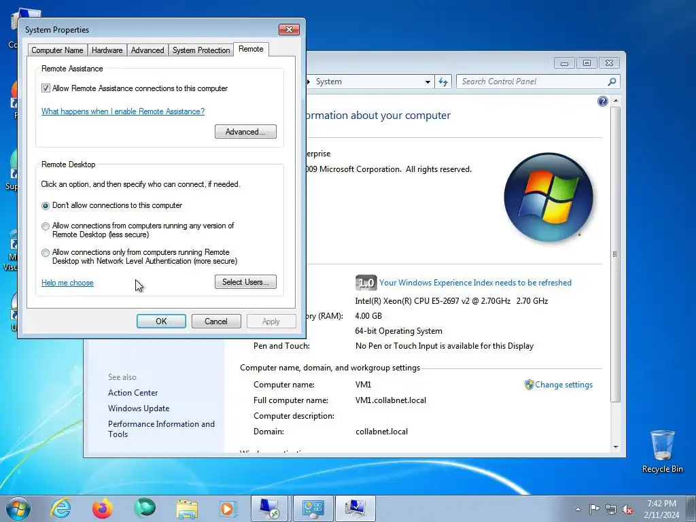Click the 2/11/2024 date in taskbar

(661, 515)
